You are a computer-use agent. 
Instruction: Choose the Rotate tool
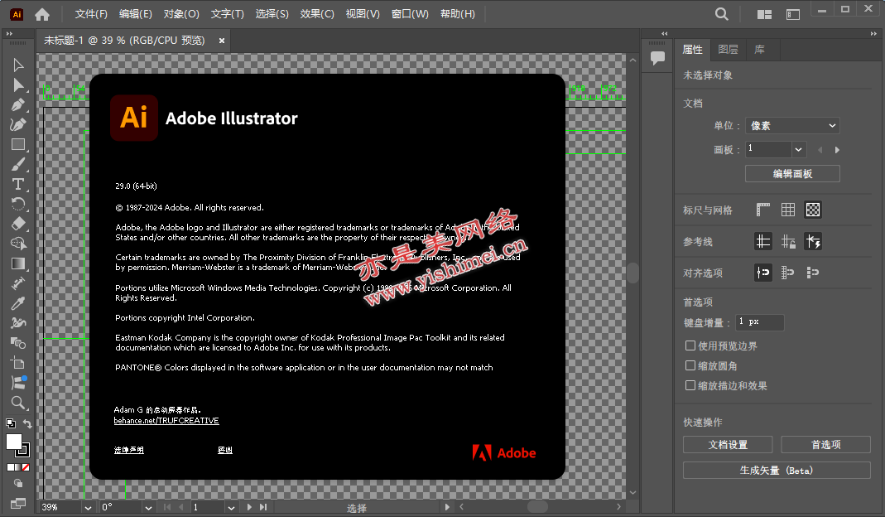pyautogui.click(x=18, y=204)
